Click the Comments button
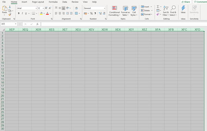The width and height of the screenshot is (207, 131). click(x=200, y=2)
